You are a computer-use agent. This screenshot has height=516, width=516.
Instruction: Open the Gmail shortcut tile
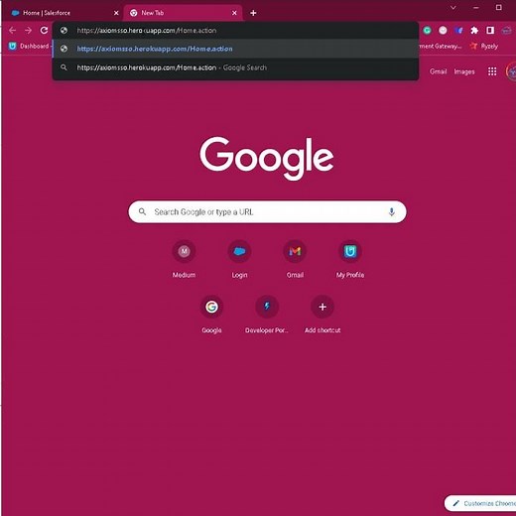295,259
